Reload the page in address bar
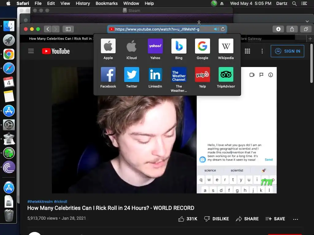This screenshot has height=235, width=314. [223, 29]
